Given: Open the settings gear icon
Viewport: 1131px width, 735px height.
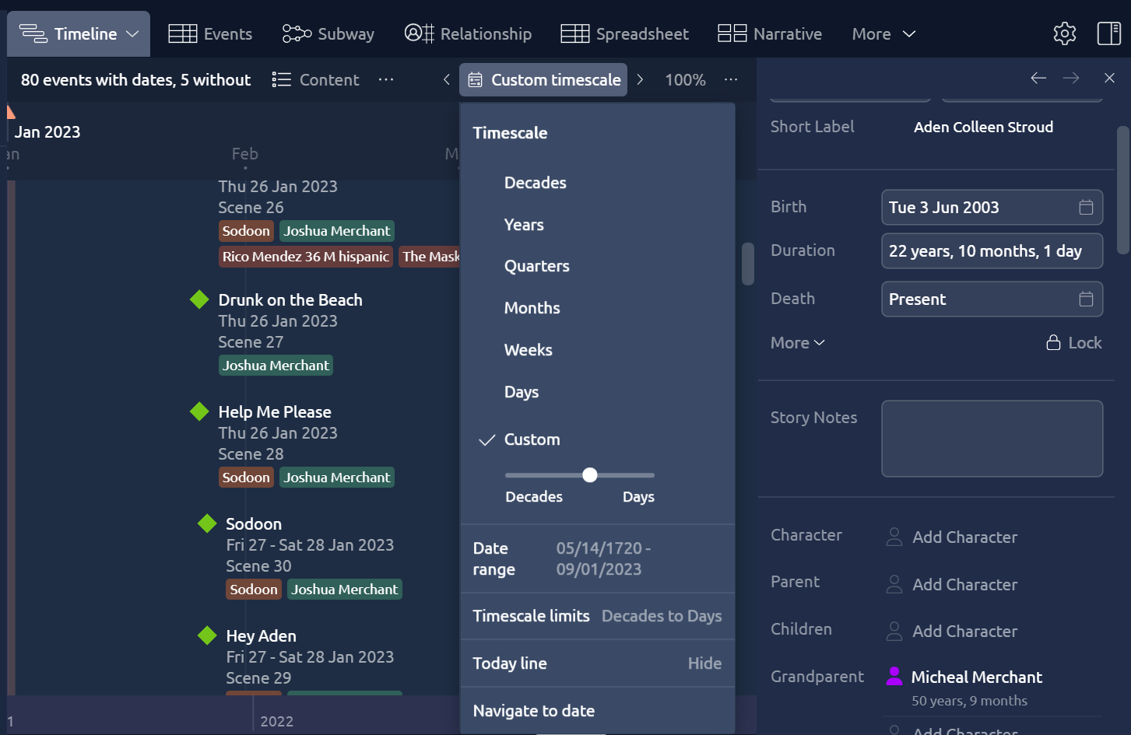Looking at the screenshot, I should pos(1064,33).
